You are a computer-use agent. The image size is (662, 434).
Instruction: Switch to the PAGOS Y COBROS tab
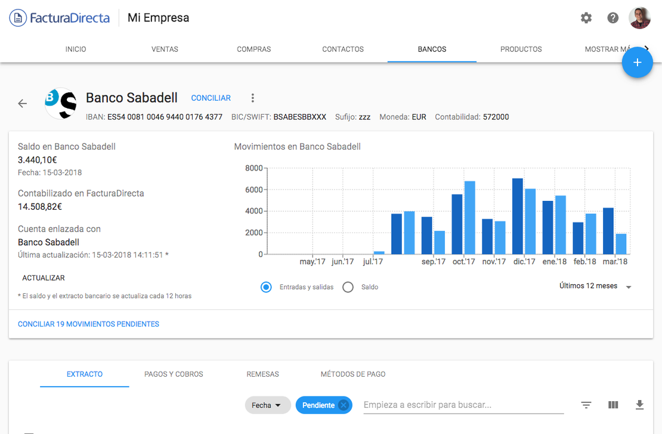174,374
